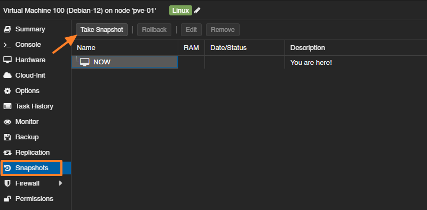Click the Snapshots history icon
The height and width of the screenshot is (210, 427).
(x=7, y=168)
